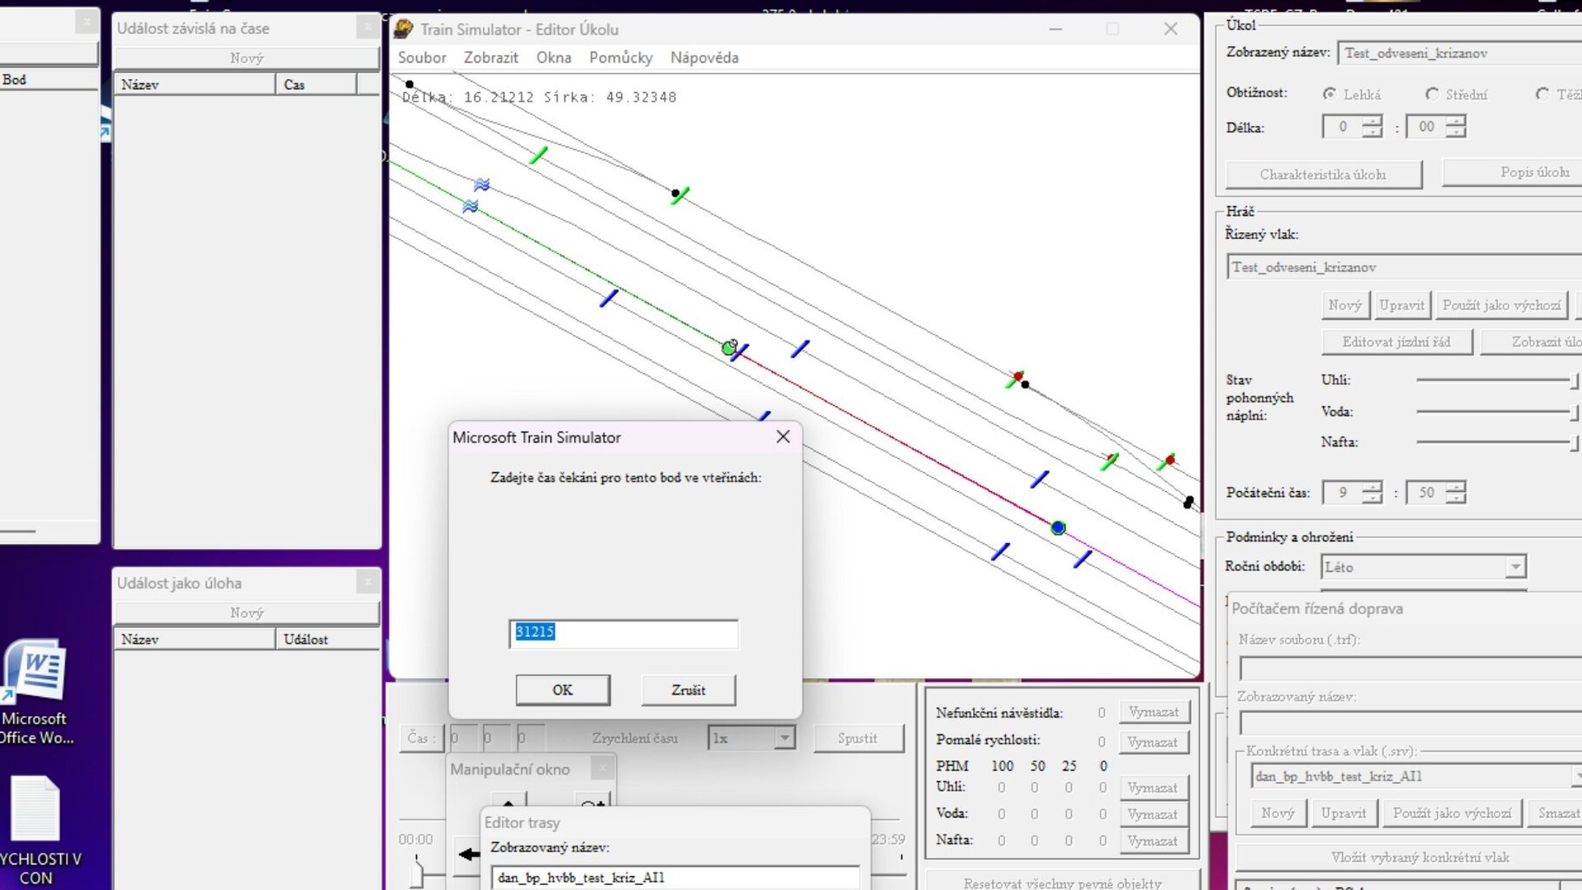Click the Událost column header

[x=328, y=639]
